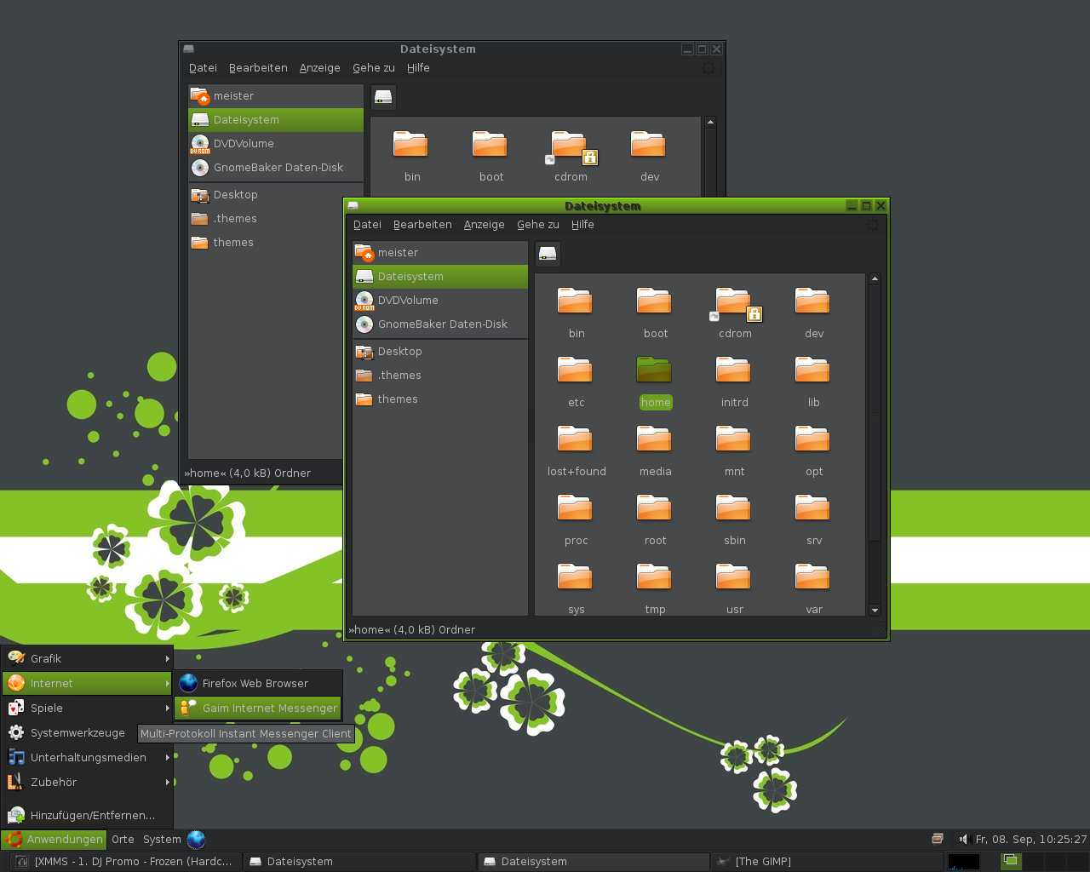Select the proc folder icon
Image resolution: width=1090 pixels, height=872 pixels.
pos(575,508)
